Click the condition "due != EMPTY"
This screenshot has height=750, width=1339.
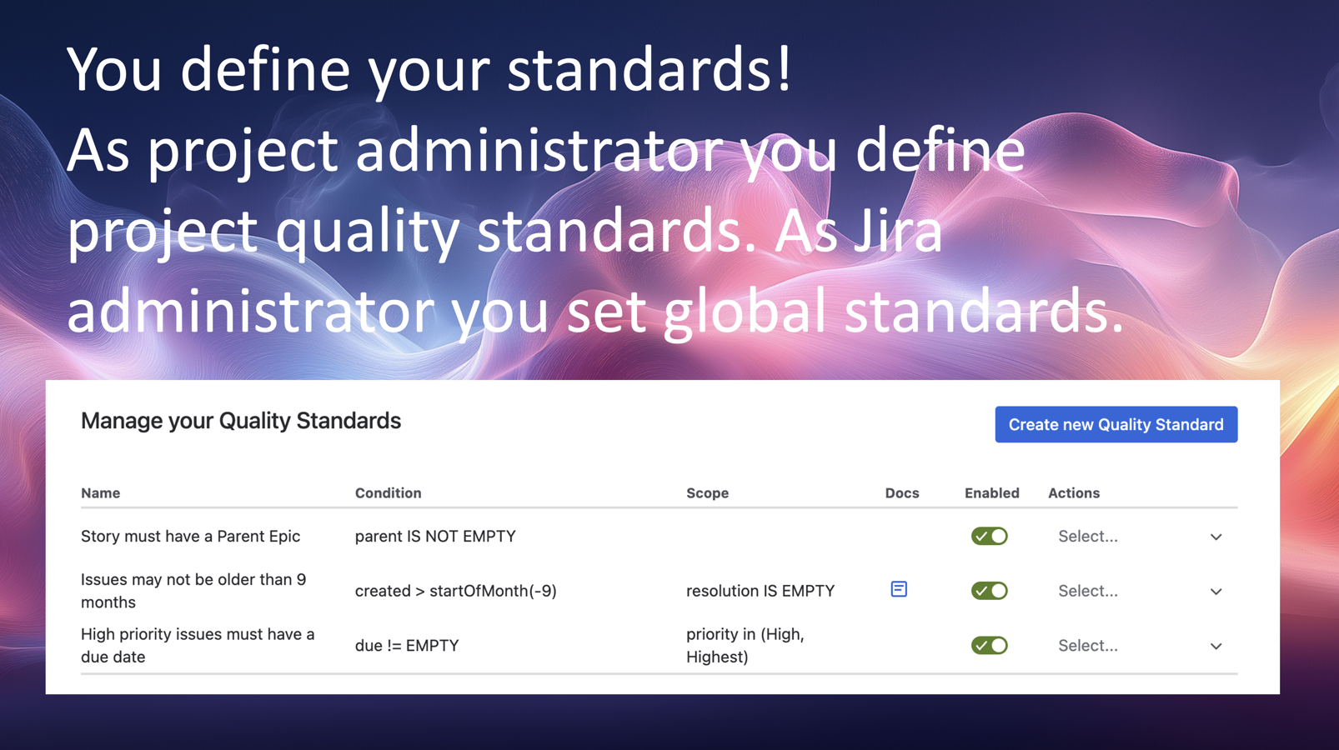(x=407, y=645)
